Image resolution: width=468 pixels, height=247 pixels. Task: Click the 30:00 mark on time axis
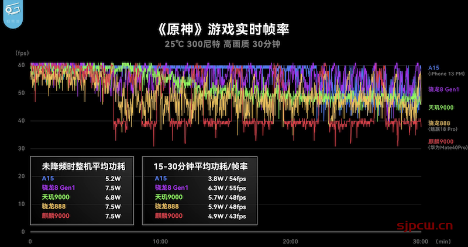click(419, 241)
